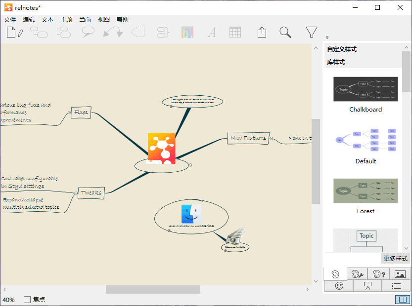
Task: Switch to palette with question mark tab
Action: [x=379, y=274]
